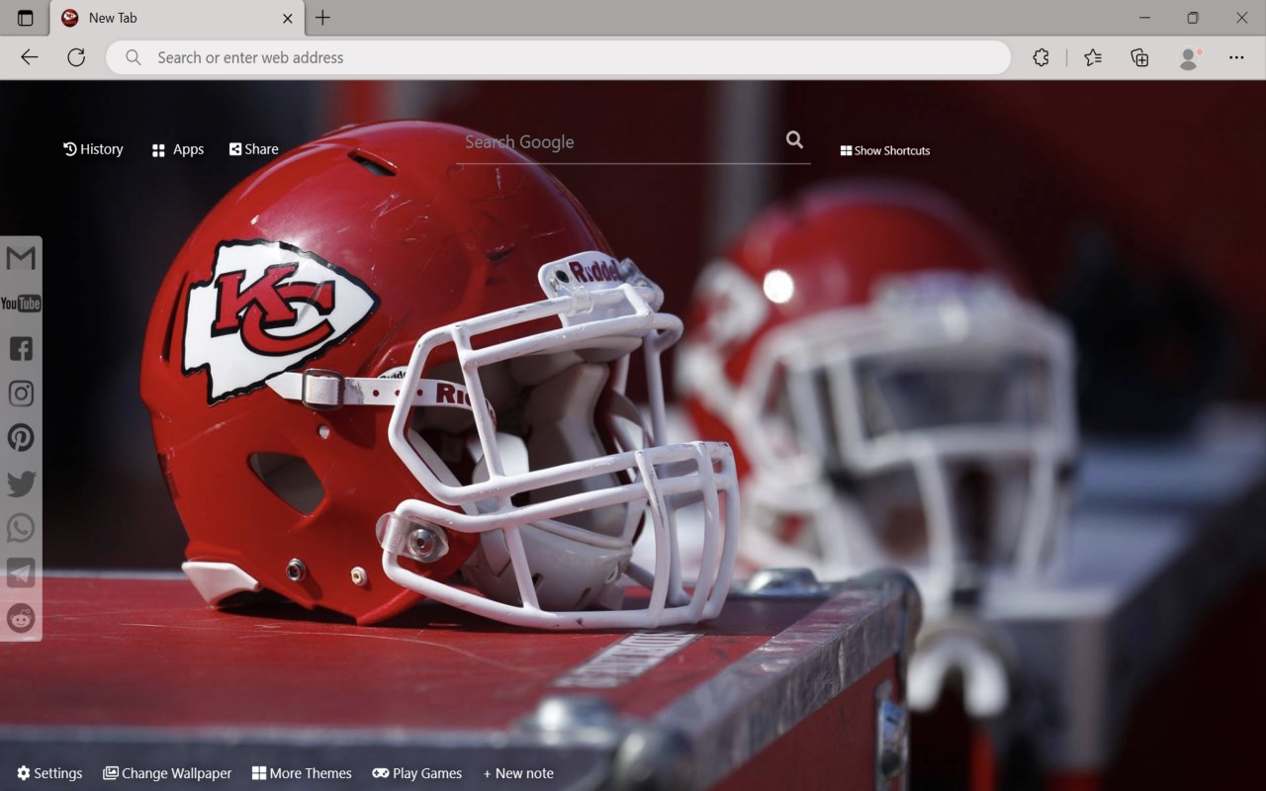Refresh the current page

76,57
